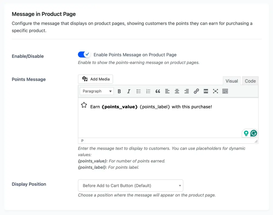The height and width of the screenshot is (215, 273).
Task: Align text center
Action: [177, 91]
